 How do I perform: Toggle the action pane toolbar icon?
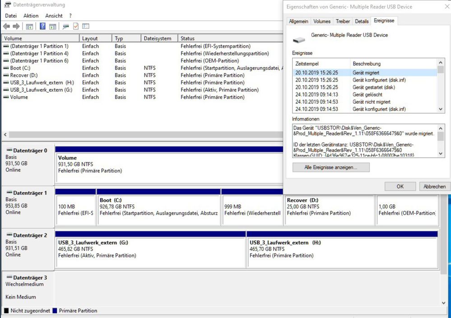click(x=52, y=27)
